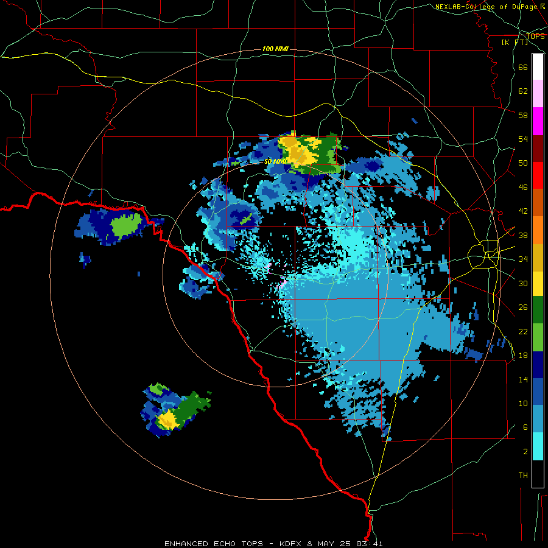Screen dimensions: 548x548
Task: Pick the navy blue legend swatch
Action: point(538,365)
